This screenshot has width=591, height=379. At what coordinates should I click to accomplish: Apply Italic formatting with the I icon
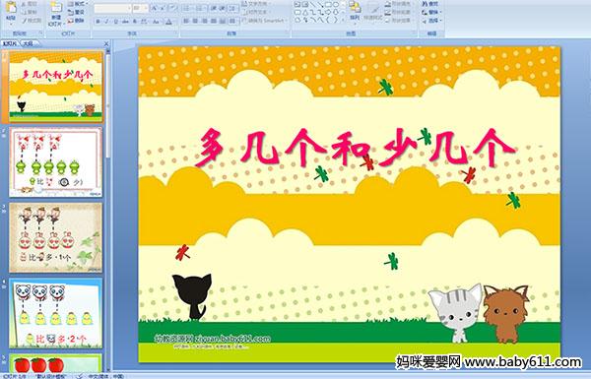point(106,22)
